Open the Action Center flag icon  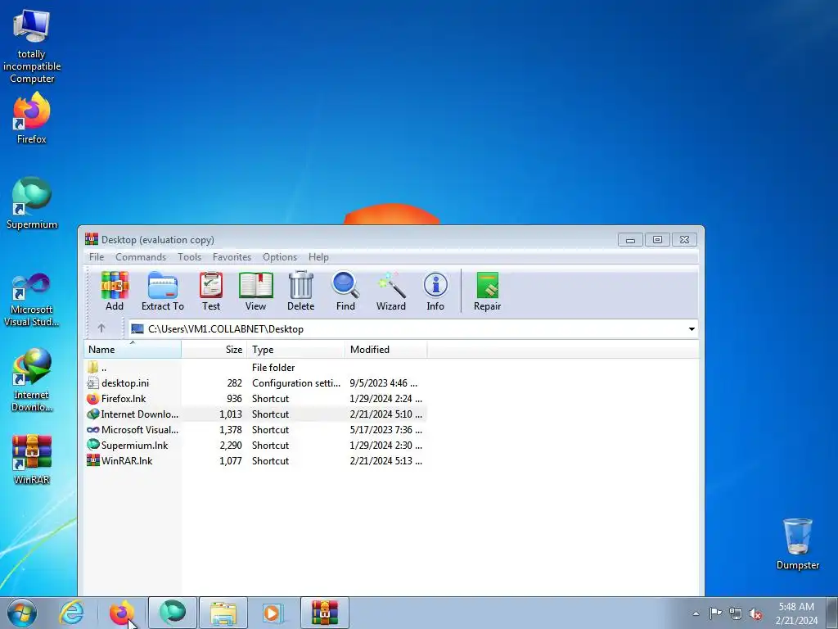click(715, 613)
